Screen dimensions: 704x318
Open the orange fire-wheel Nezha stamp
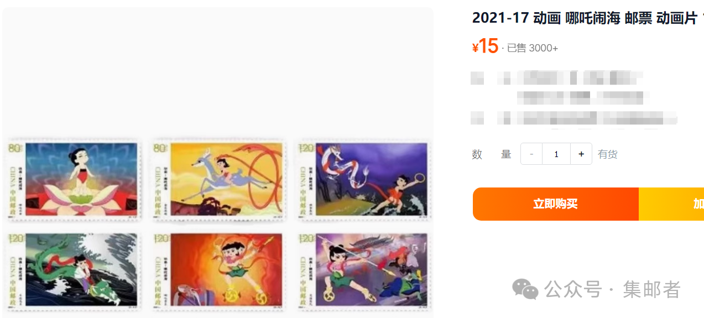pos(220,269)
